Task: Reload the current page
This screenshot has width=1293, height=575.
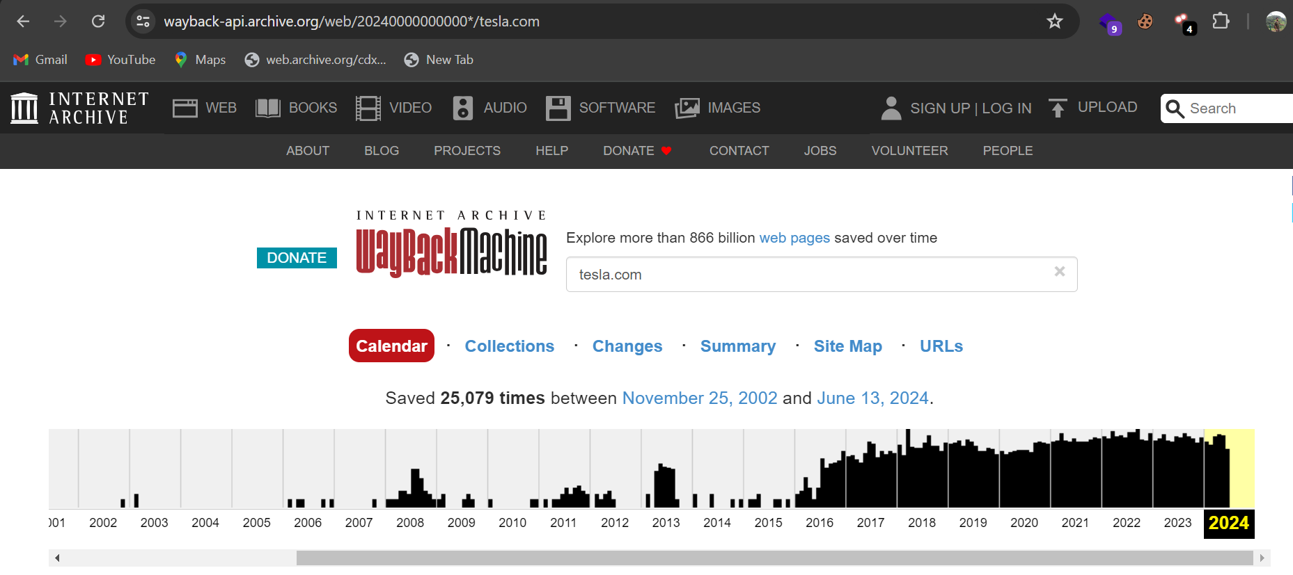Action: click(98, 22)
